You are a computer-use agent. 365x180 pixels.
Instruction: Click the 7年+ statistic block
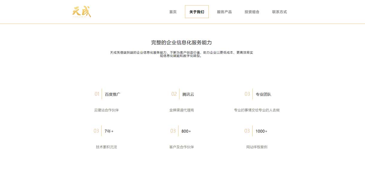click(108, 130)
